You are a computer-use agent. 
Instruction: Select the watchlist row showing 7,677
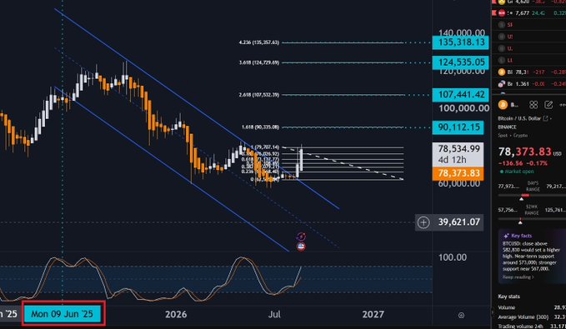tap(529, 13)
